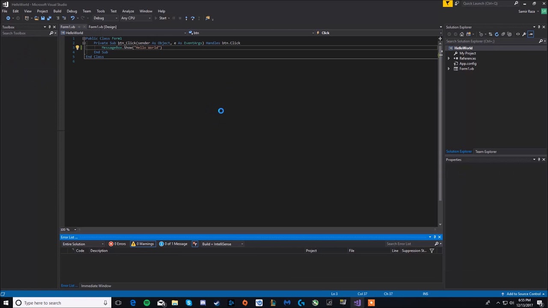Click Solution Explorer Home icon
The height and width of the screenshot is (308, 548).
point(462,34)
